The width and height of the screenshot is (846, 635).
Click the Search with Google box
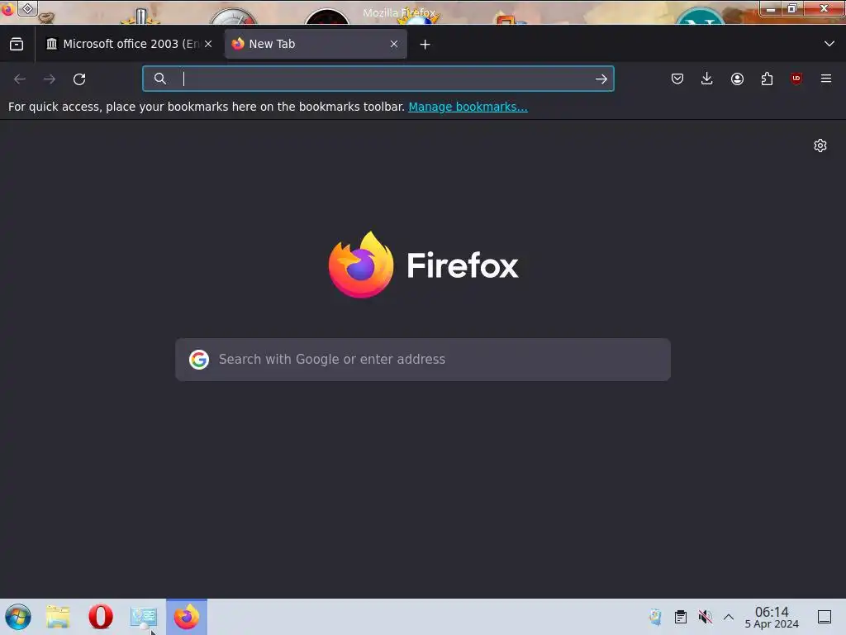[423, 360]
